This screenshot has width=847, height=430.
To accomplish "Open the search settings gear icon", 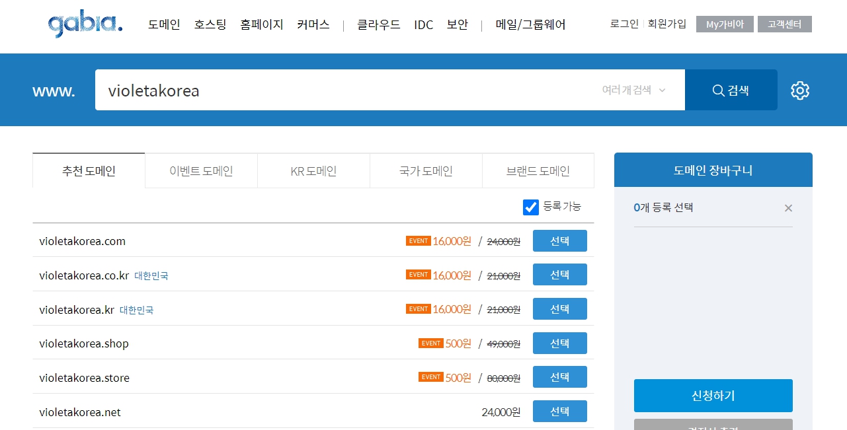I will coord(800,90).
